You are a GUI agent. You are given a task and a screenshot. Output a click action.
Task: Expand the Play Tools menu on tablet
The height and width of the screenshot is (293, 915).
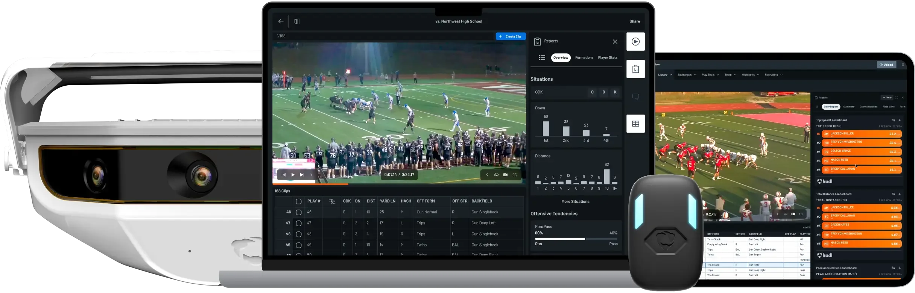pos(710,75)
